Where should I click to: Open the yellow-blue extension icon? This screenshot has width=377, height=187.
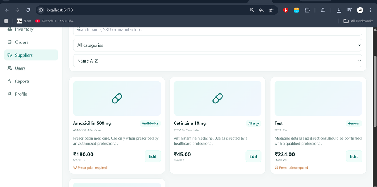click(296, 10)
